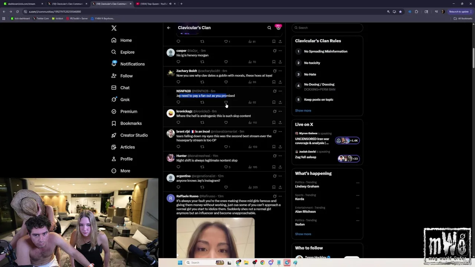Open Notifications in sidebar
This screenshot has width=475, height=267.
pos(128,64)
